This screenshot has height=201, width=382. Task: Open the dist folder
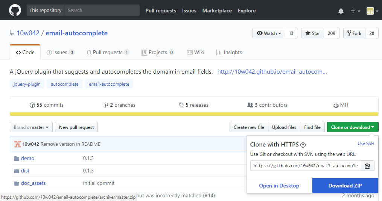tap(25, 171)
